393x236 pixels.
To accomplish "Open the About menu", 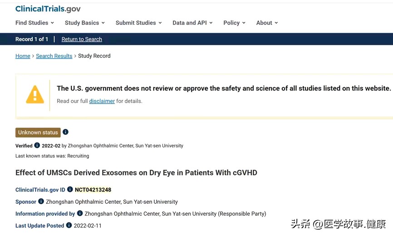I will pos(267,23).
